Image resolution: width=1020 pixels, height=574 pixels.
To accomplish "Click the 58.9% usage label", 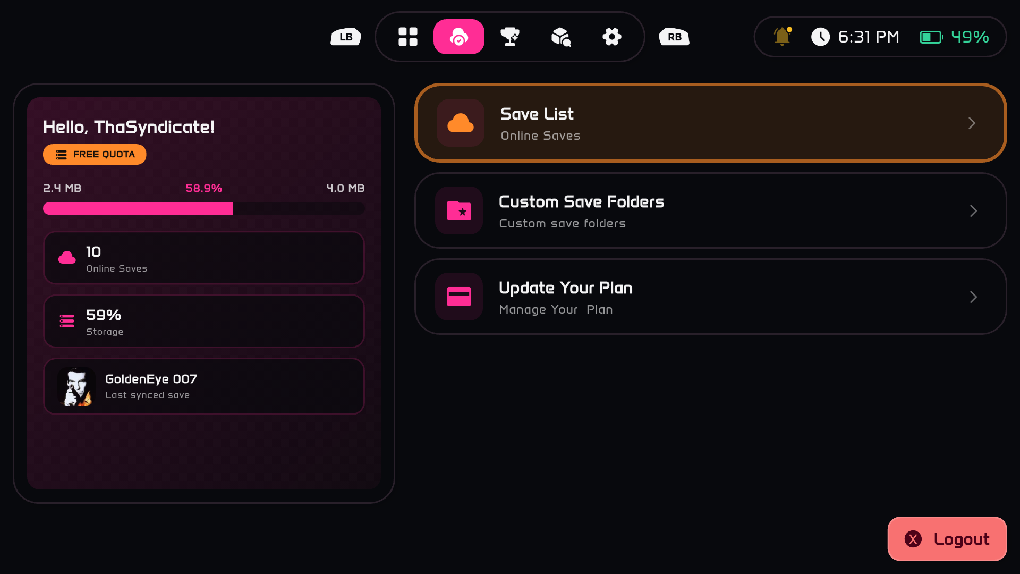I will pyautogui.click(x=204, y=188).
